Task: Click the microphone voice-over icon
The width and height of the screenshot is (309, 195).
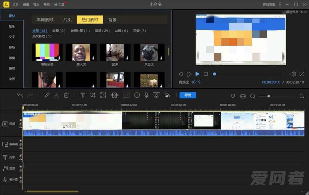Action: coord(147,95)
